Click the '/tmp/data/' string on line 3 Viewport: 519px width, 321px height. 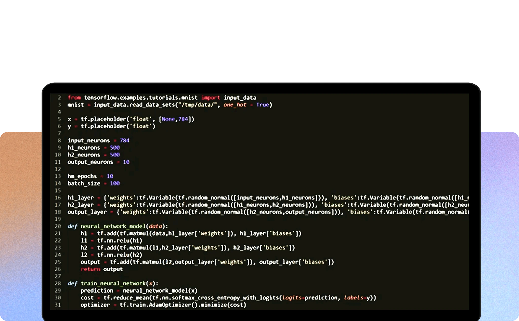pyautogui.click(x=198, y=105)
